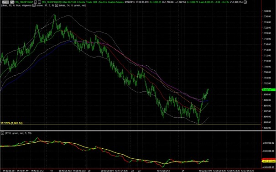This screenshot has width=276, height=172.
Task: Click the (2116, green, red, 3, 33) indicator label
Action: 18,133
